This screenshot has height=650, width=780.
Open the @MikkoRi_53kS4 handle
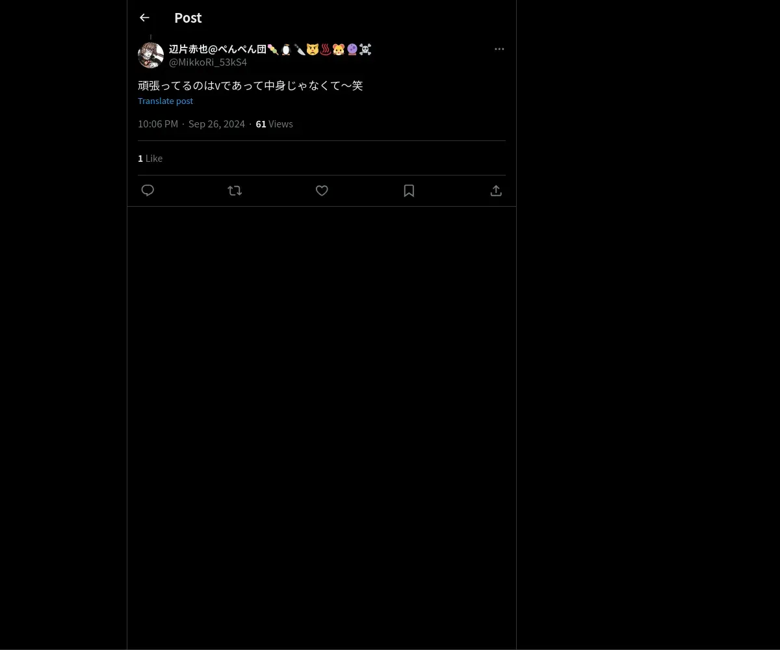(208, 62)
